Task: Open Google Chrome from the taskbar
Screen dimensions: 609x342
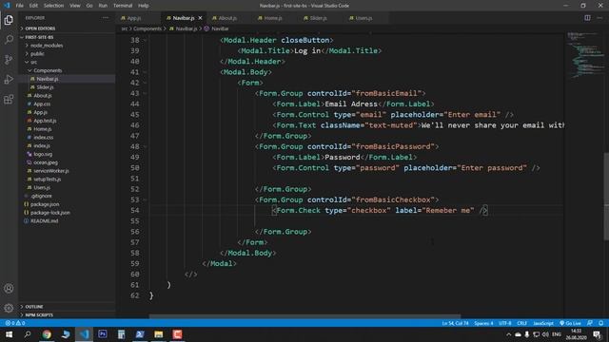Action: point(47,334)
